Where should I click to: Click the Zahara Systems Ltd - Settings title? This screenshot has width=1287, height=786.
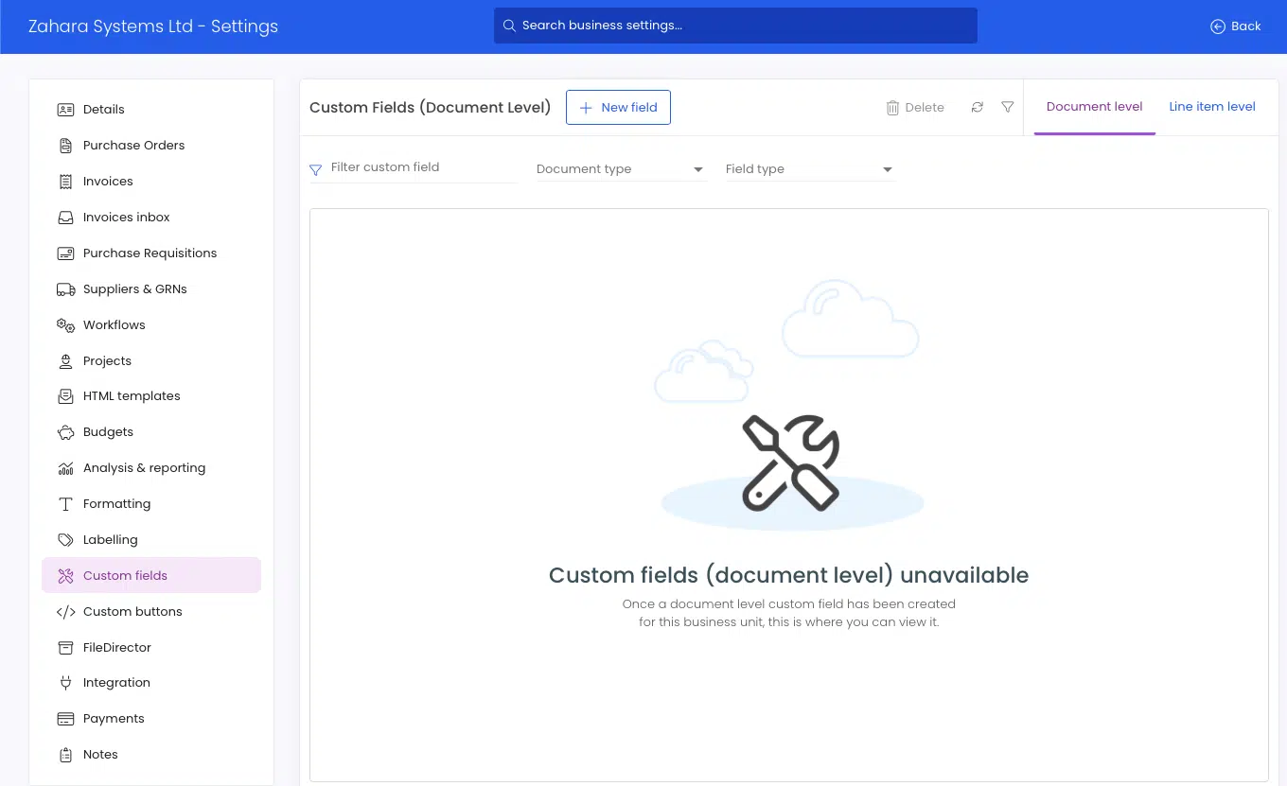click(x=153, y=26)
